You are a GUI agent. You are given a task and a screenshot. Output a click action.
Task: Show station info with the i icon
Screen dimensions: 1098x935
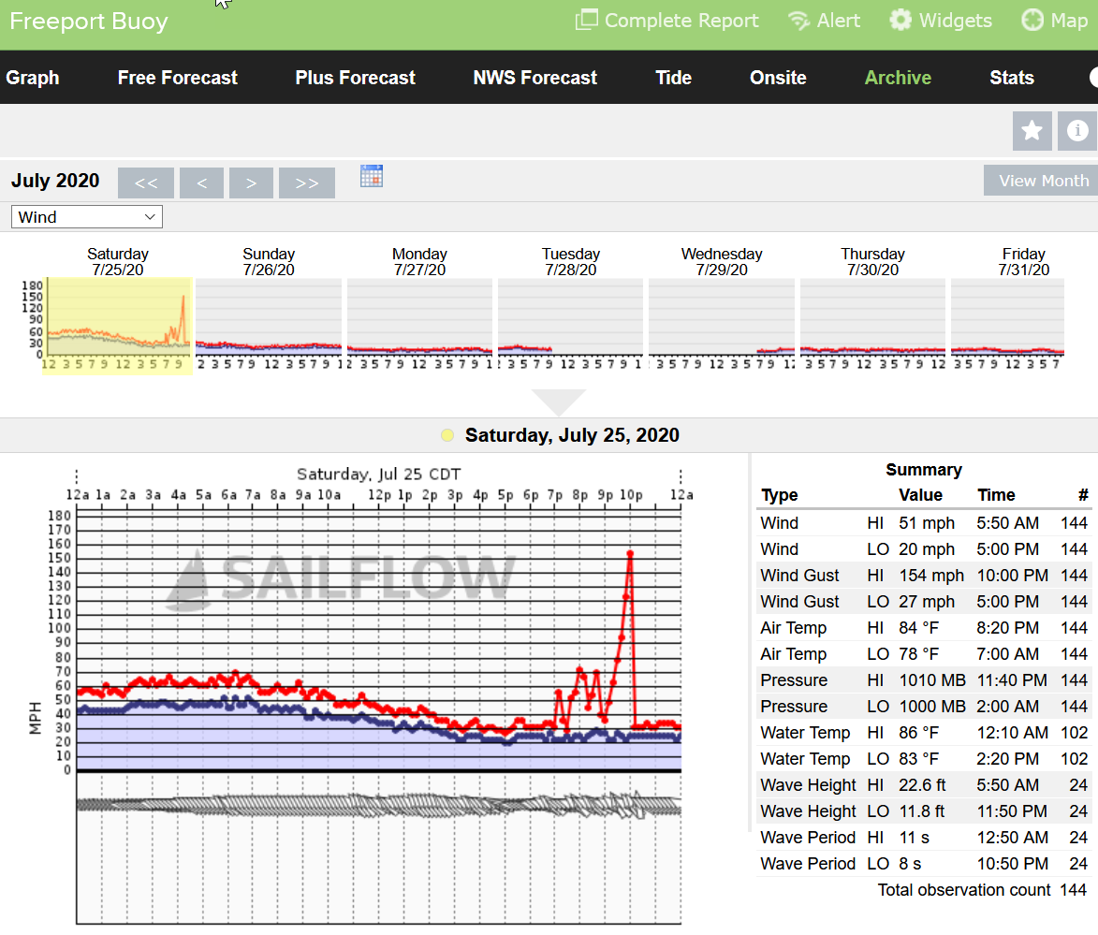(1077, 131)
